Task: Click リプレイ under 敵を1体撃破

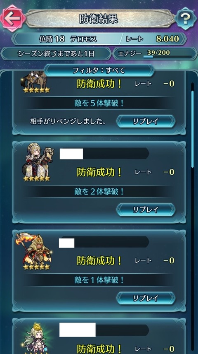Action: coord(146,298)
